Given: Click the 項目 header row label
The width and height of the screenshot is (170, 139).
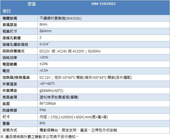Looking at the screenshot, I should 7,11.
